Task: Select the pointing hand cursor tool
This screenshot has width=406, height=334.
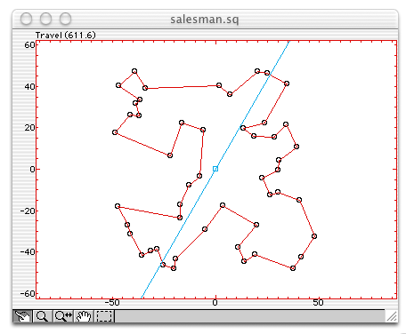Action: (x=22, y=316)
